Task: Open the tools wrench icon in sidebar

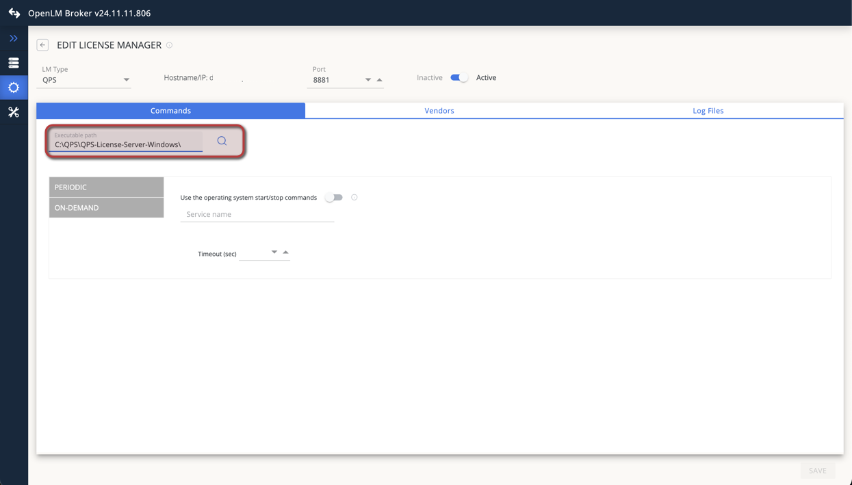Action: (14, 112)
